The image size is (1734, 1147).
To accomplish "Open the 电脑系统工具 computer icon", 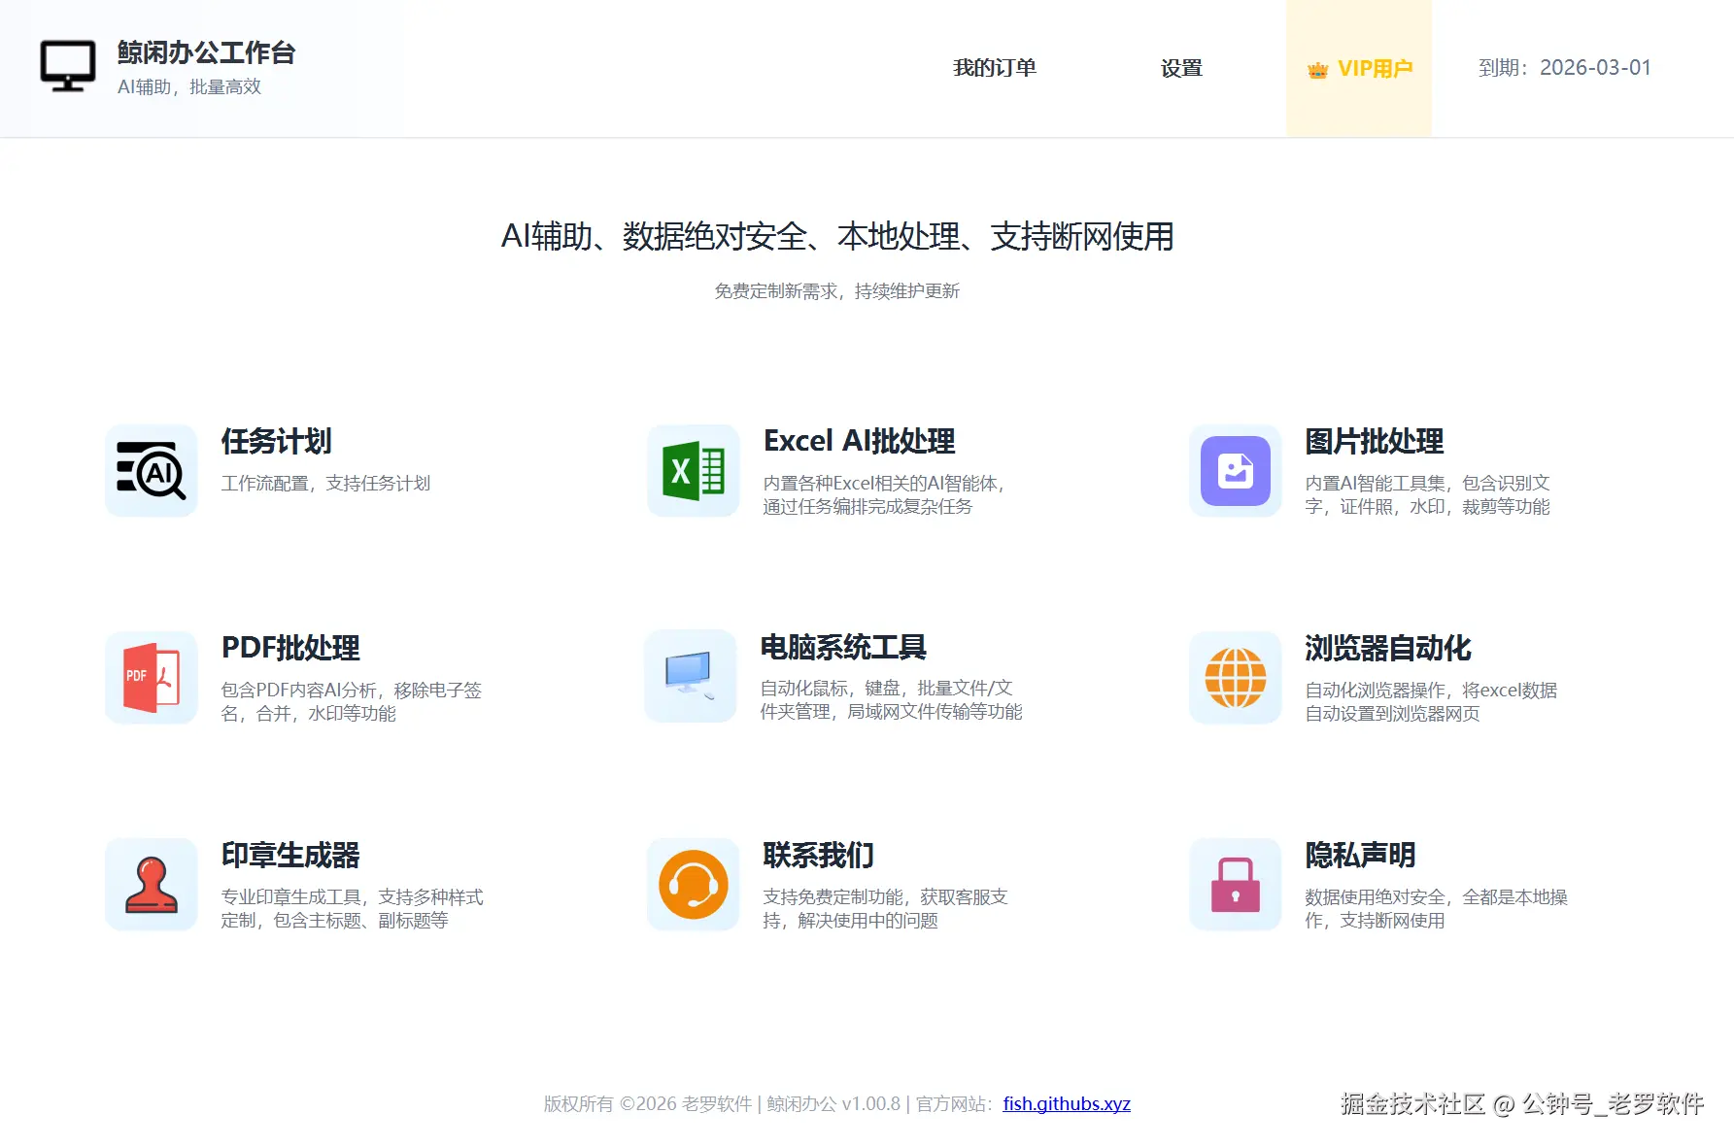I will point(691,676).
